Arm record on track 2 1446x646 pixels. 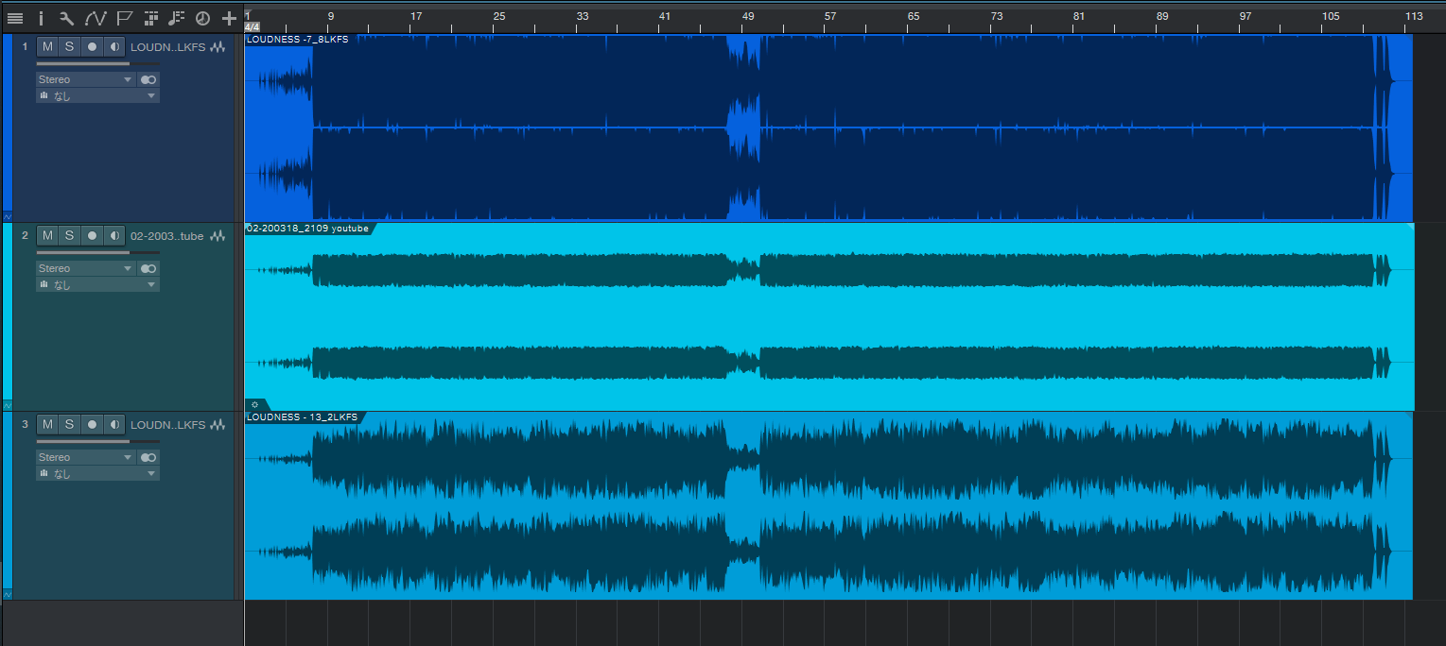tap(92, 236)
